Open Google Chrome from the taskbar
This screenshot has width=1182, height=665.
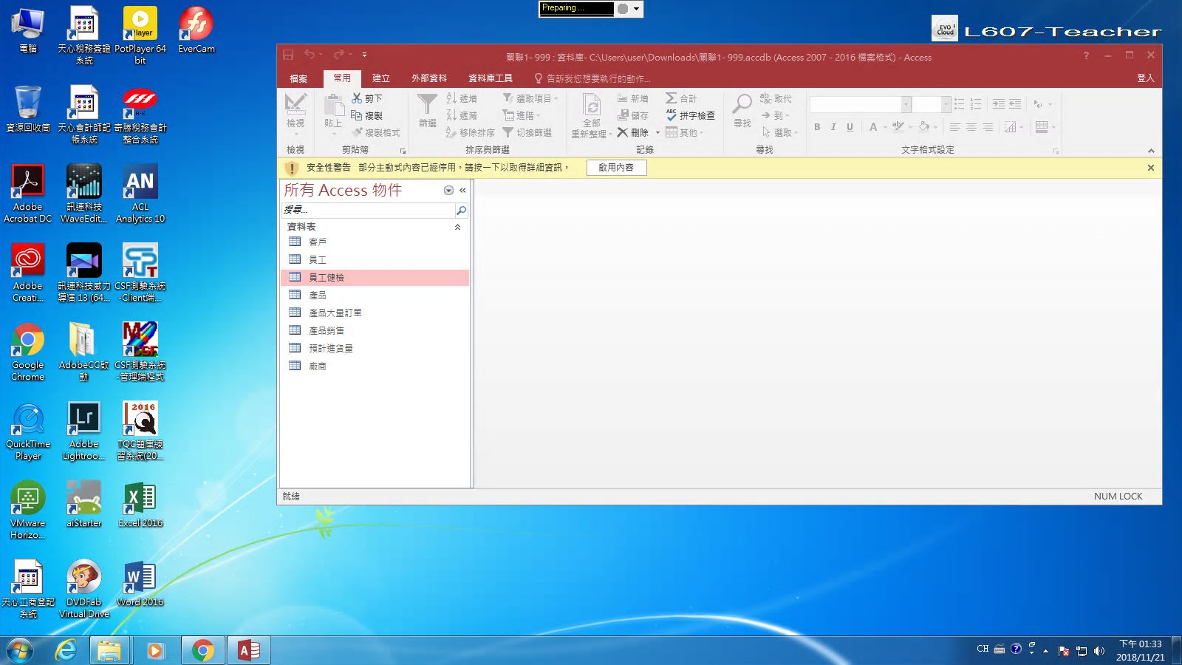(202, 650)
